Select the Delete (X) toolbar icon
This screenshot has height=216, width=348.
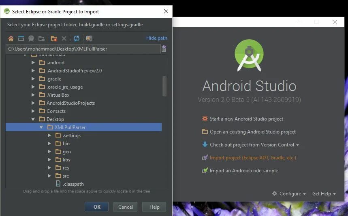(x=64, y=38)
